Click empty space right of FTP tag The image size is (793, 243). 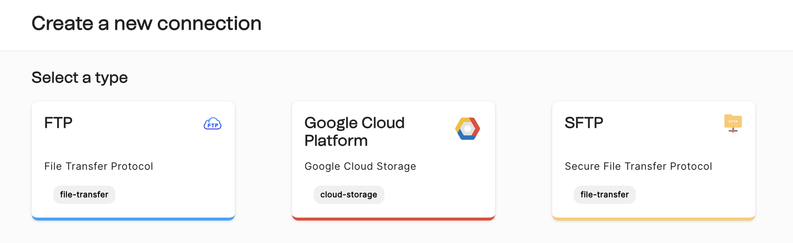pyautogui.click(x=173, y=195)
